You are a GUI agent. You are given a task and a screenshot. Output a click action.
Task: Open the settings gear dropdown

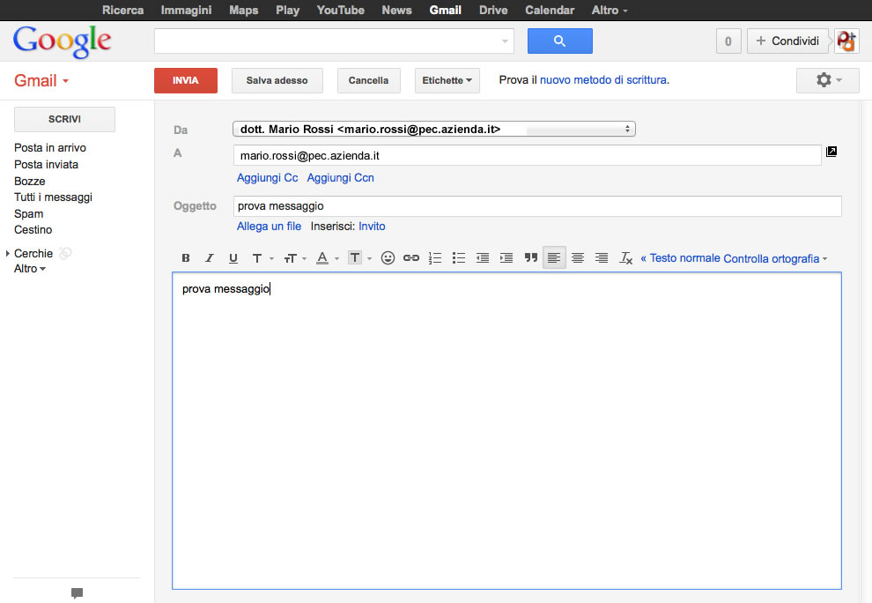tap(828, 80)
